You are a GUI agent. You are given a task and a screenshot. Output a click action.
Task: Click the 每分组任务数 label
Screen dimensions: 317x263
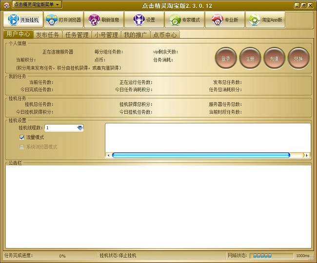coord(109,52)
